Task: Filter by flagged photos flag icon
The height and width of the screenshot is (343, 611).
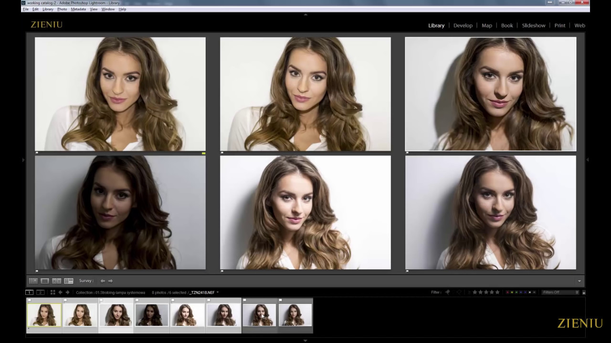Action: click(448, 292)
